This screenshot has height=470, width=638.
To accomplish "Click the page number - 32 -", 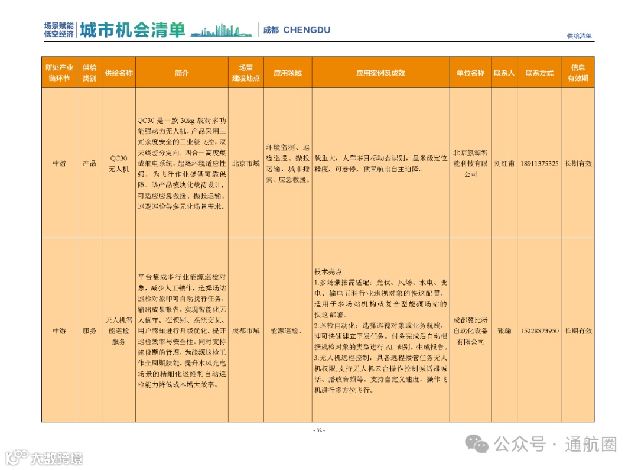I will (x=319, y=430).
